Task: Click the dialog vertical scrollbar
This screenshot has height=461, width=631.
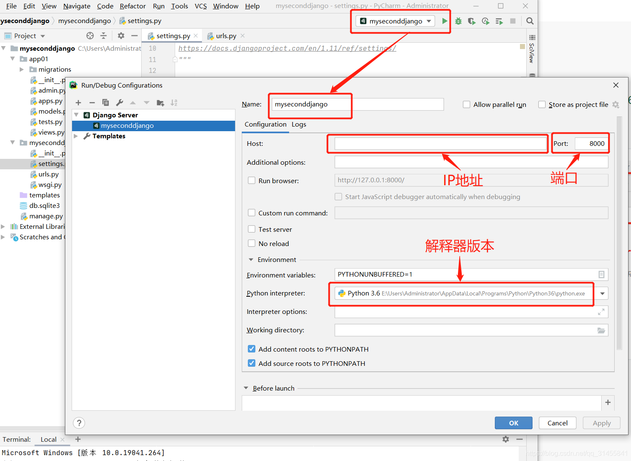Action: [619, 233]
